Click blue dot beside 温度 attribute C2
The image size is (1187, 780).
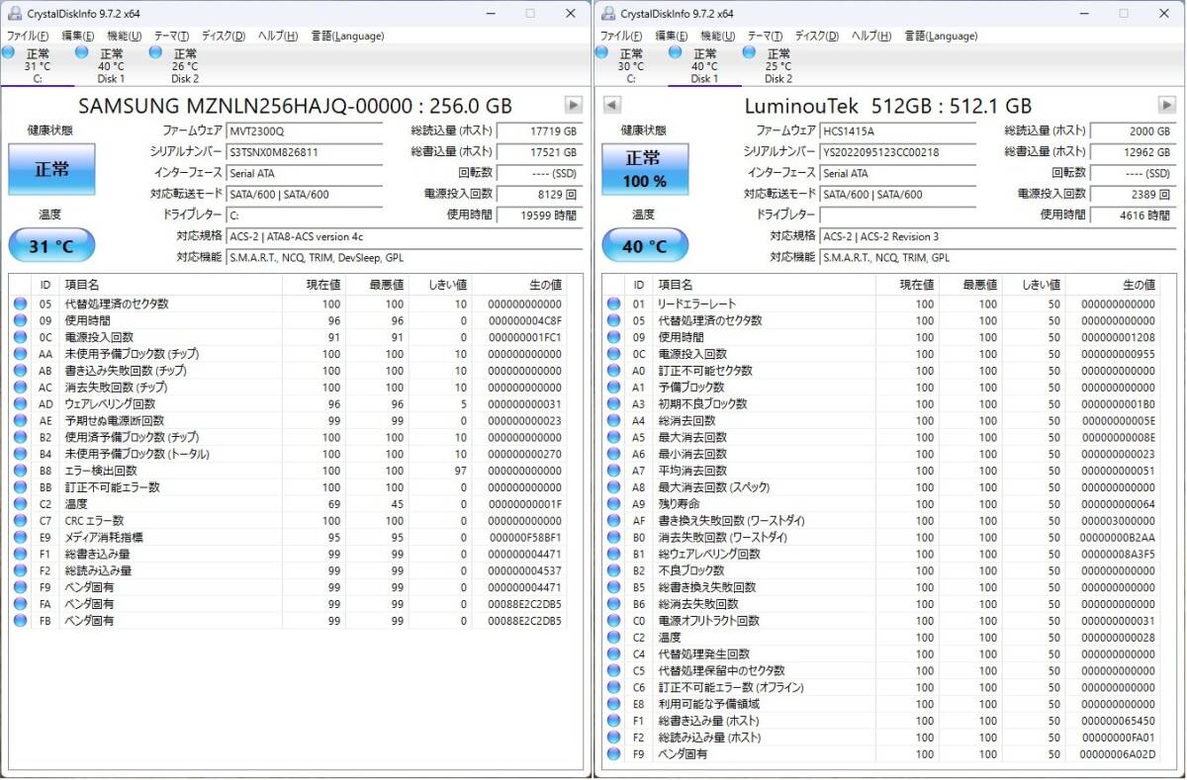click(21, 503)
